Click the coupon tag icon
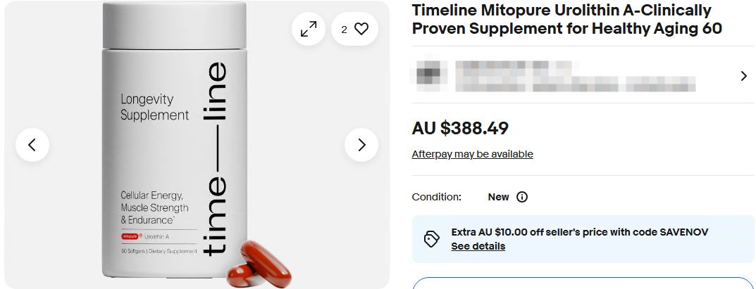This screenshot has width=756, height=289. point(432,239)
